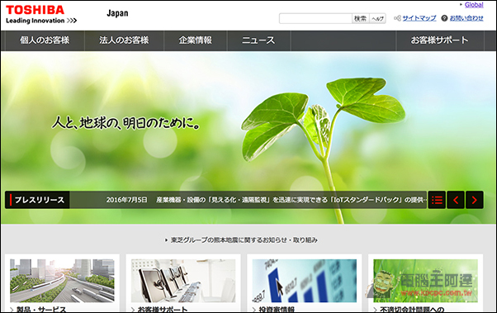Click the プレスリリース label

click(37, 200)
